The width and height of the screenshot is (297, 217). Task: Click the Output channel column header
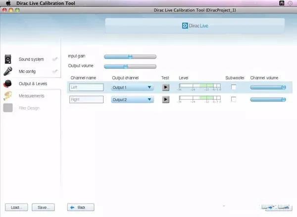125,78
